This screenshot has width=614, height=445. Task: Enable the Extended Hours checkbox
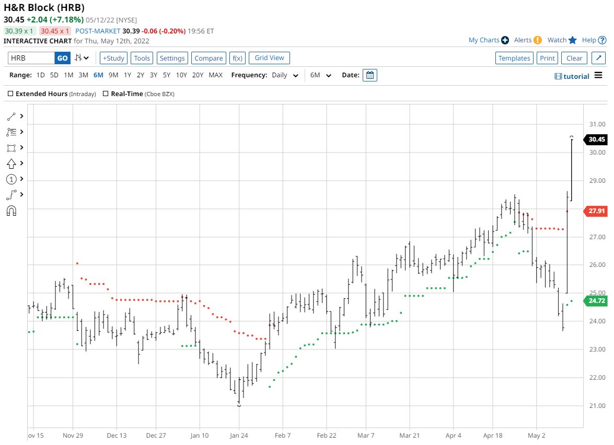(10, 93)
